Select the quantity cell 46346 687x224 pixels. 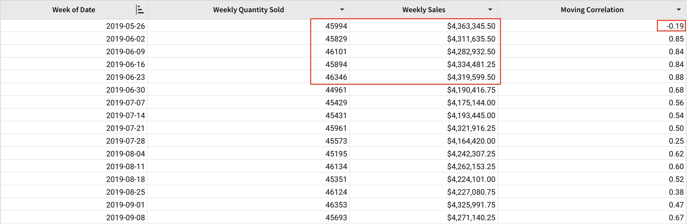[x=336, y=77]
